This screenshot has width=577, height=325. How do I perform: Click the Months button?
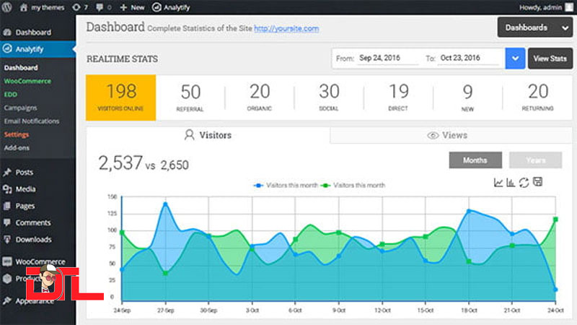click(475, 160)
